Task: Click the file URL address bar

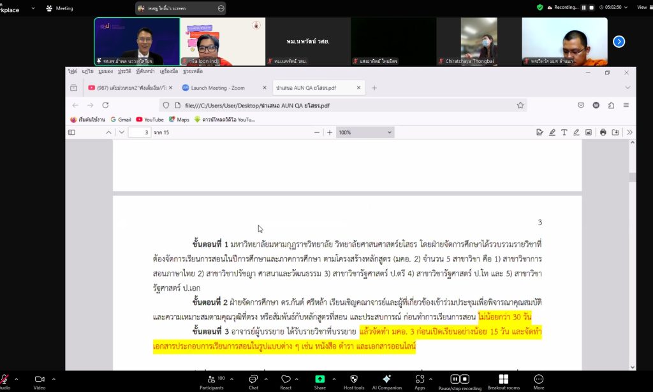Action: coord(343,105)
